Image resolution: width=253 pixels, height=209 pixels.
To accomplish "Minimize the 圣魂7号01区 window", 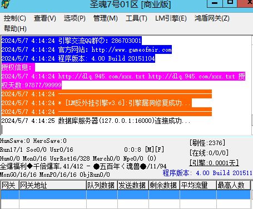I will (215, 3).
